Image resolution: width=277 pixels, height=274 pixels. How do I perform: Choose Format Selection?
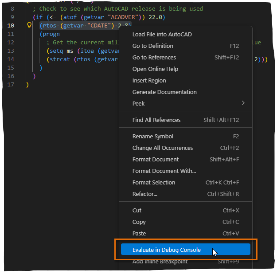(x=154, y=182)
